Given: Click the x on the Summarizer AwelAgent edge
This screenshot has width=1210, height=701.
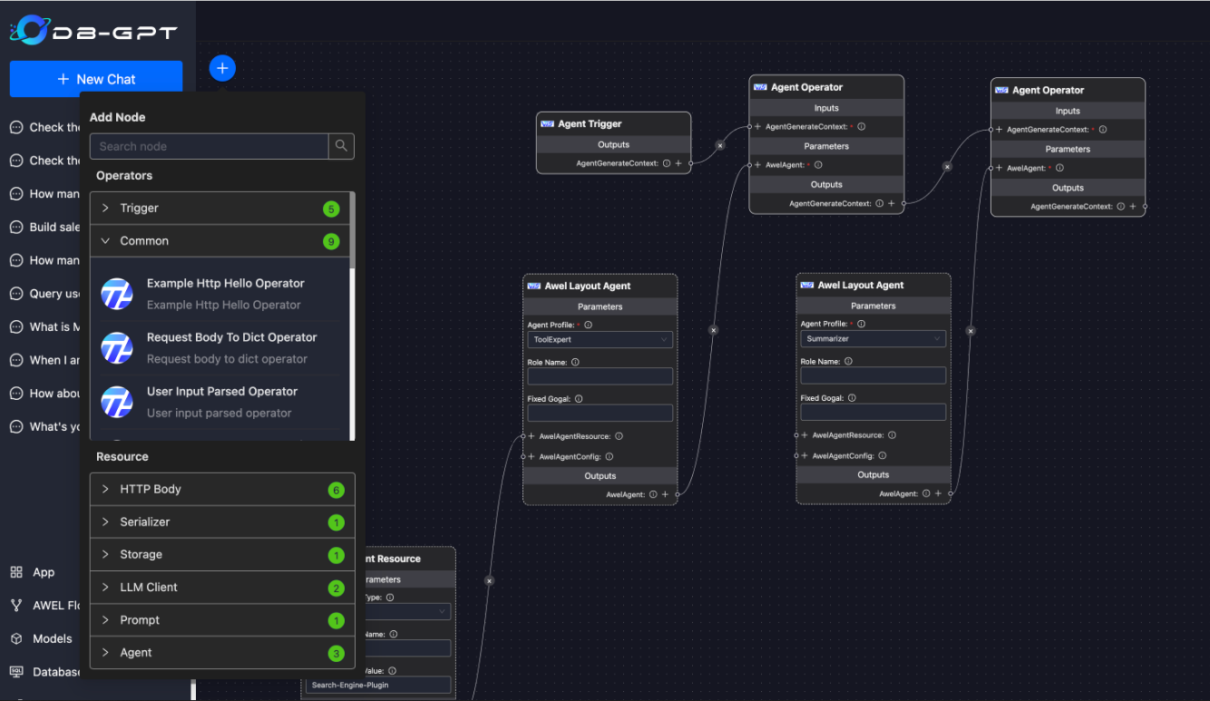Looking at the screenshot, I should 971,331.
